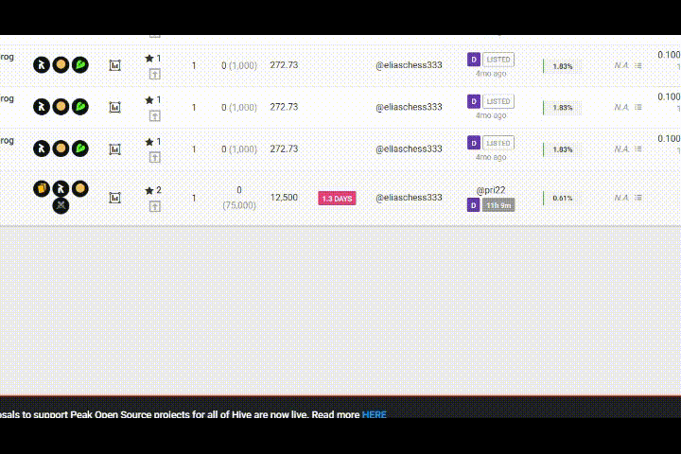Open @eliaschess333 in the middle 272.73 row

(x=409, y=107)
